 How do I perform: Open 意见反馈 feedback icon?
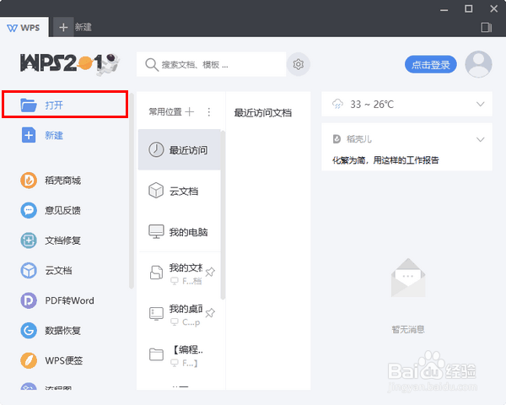coord(29,210)
